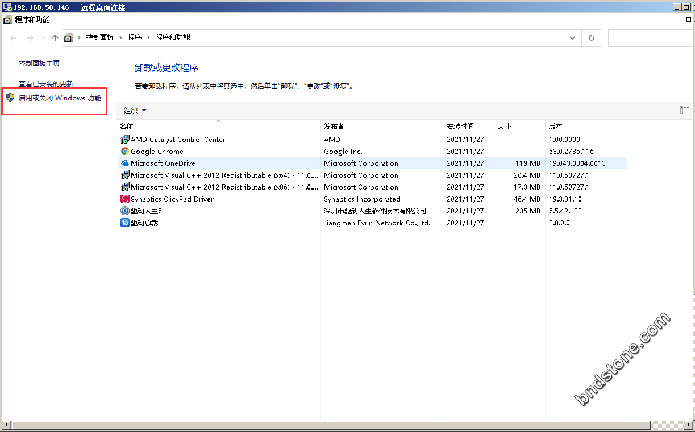Select 驱动总裁 in the program list
695x432 pixels.
372,223
